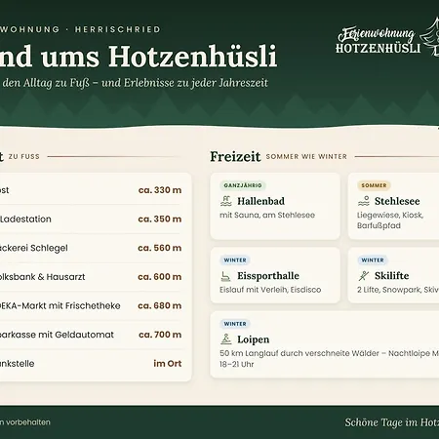Select the WINTER badge on Skilifte card

[373, 260]
